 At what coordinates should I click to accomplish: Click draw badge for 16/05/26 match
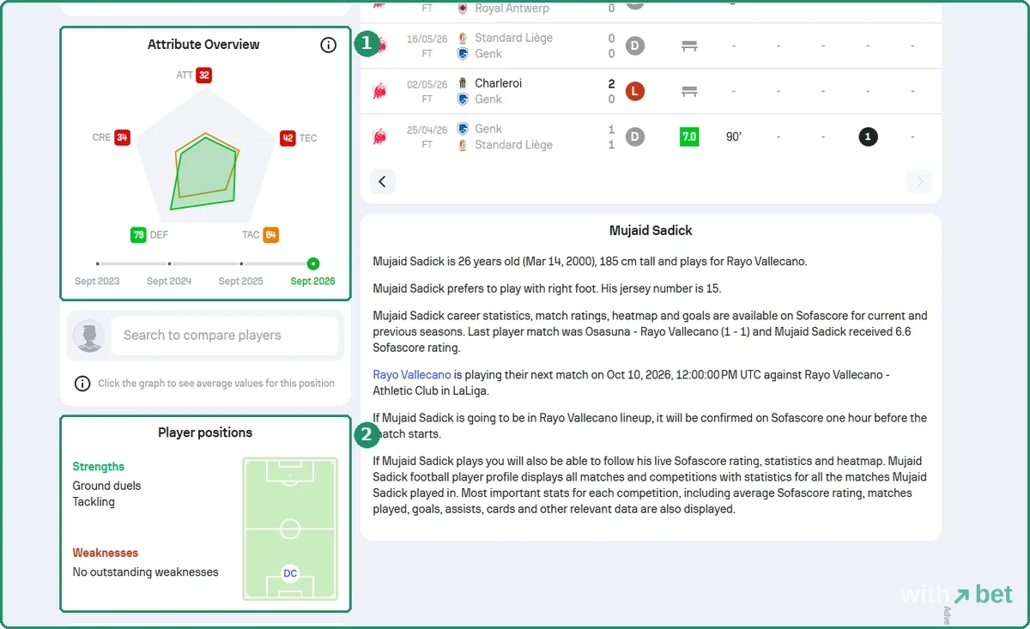[634, 45]
